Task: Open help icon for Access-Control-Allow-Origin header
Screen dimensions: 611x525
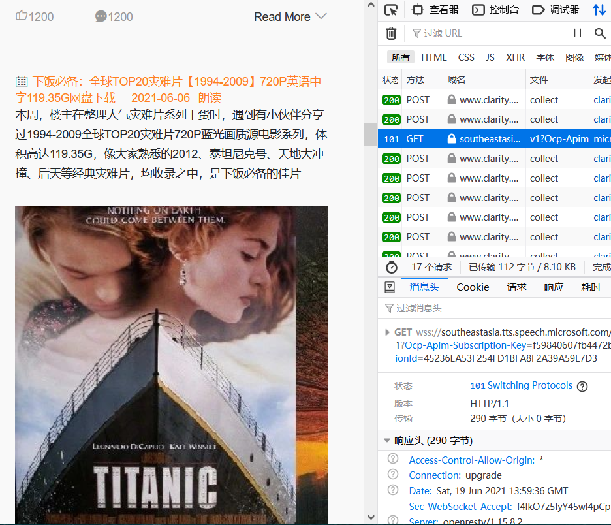Action: (x=393, y=459)
